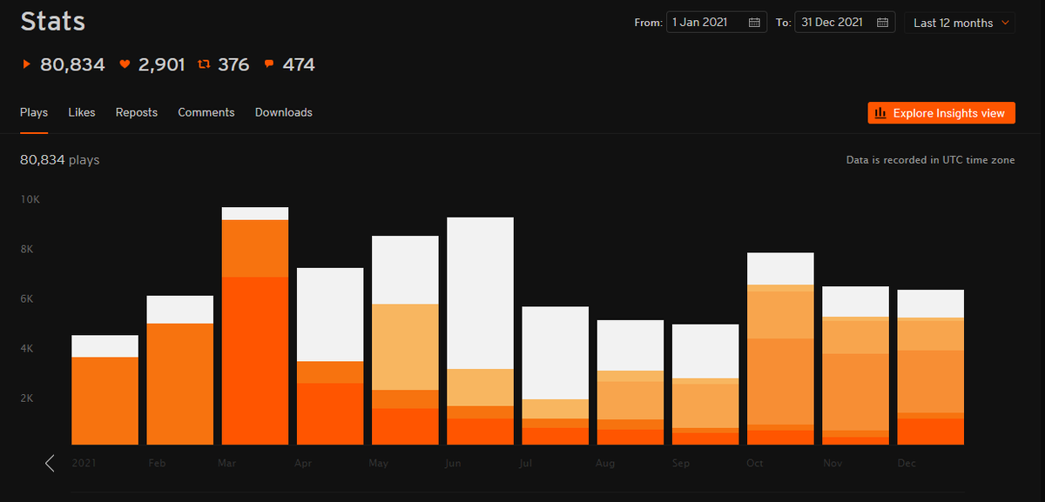The height and width of the screenshot is (502, 1045).
Task: Click the comments speech bubble icon
Action: pyautogui.click(x=269, y=64)
